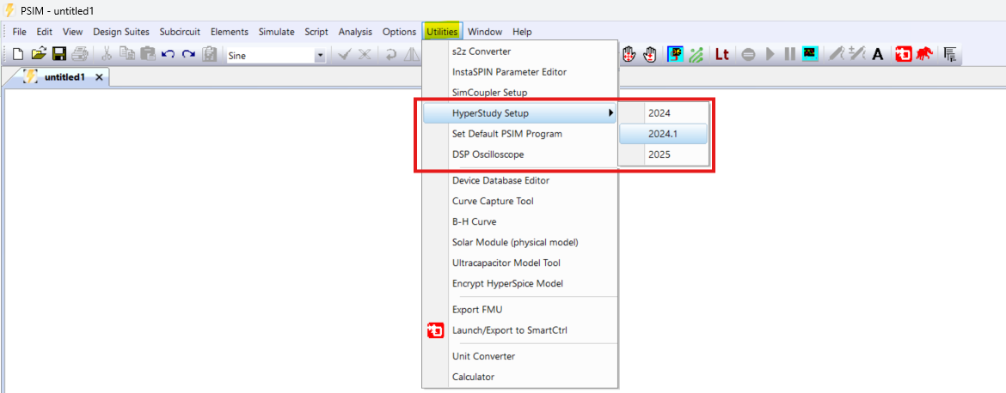The width and height of the screenshot is (1006, 393).
Task: Open the Edit menu
Action: (44, 32)
